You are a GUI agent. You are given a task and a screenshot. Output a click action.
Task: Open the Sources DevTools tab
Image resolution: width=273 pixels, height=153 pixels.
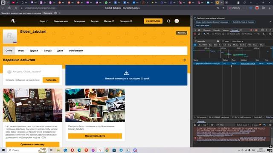point(225,30)
